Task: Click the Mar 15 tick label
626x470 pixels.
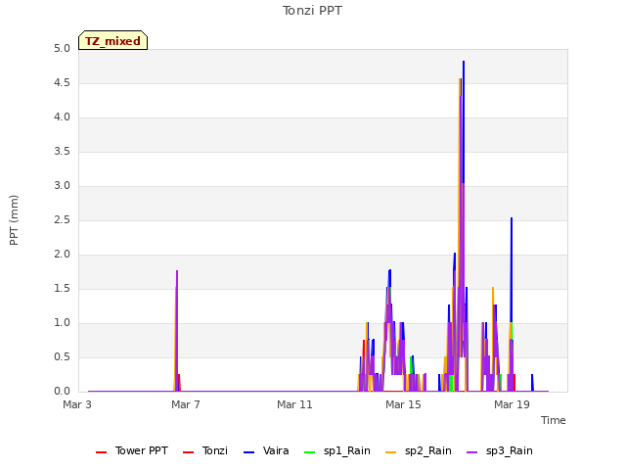Action: coord(403,404)
